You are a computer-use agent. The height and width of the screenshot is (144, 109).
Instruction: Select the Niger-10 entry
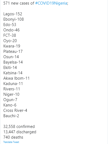pyautogui.click(x=11, y=94)
